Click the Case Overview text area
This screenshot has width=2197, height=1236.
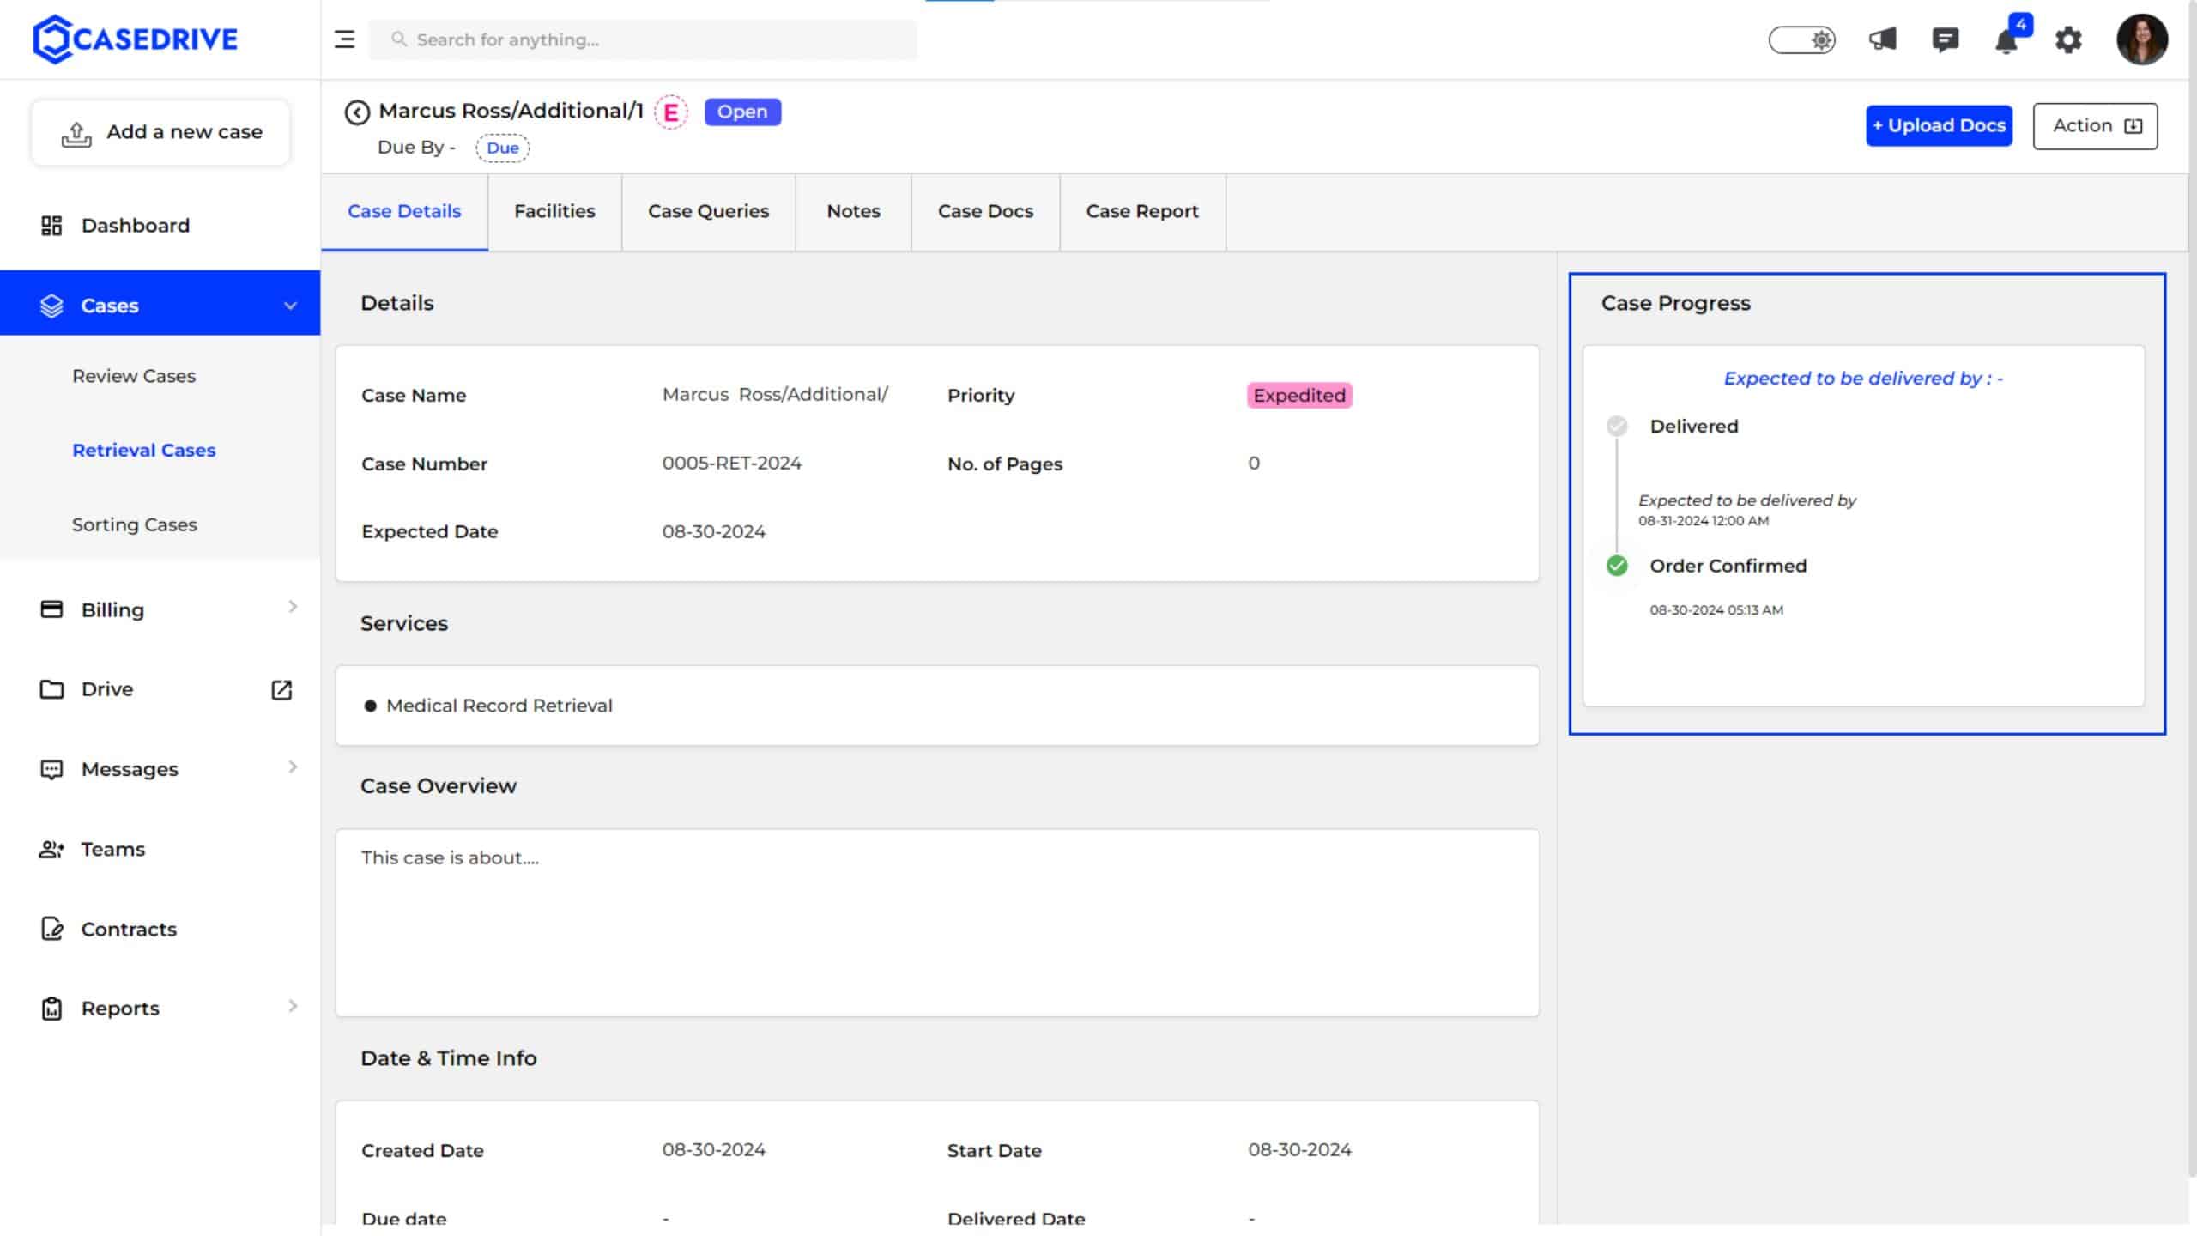pyautogui.click(x=937, y=923)
